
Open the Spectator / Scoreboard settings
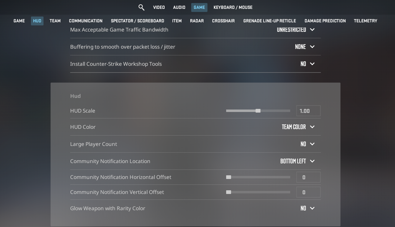click(137, 21)
